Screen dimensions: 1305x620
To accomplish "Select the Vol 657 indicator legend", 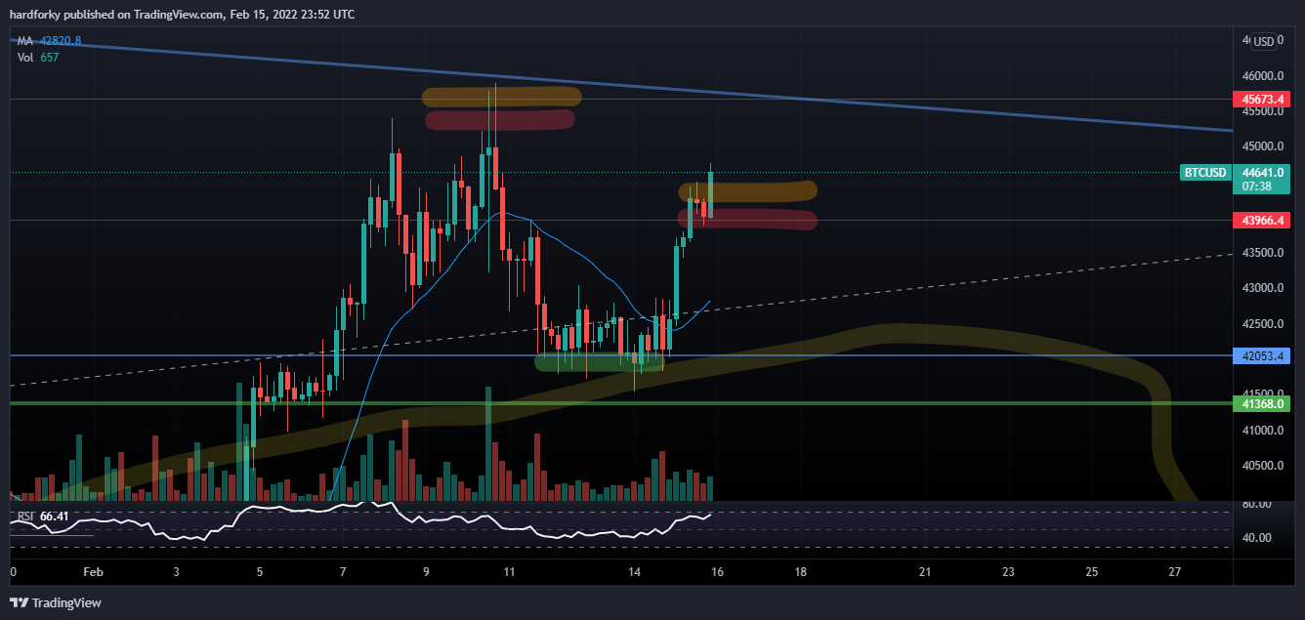I will coord(38,58).
